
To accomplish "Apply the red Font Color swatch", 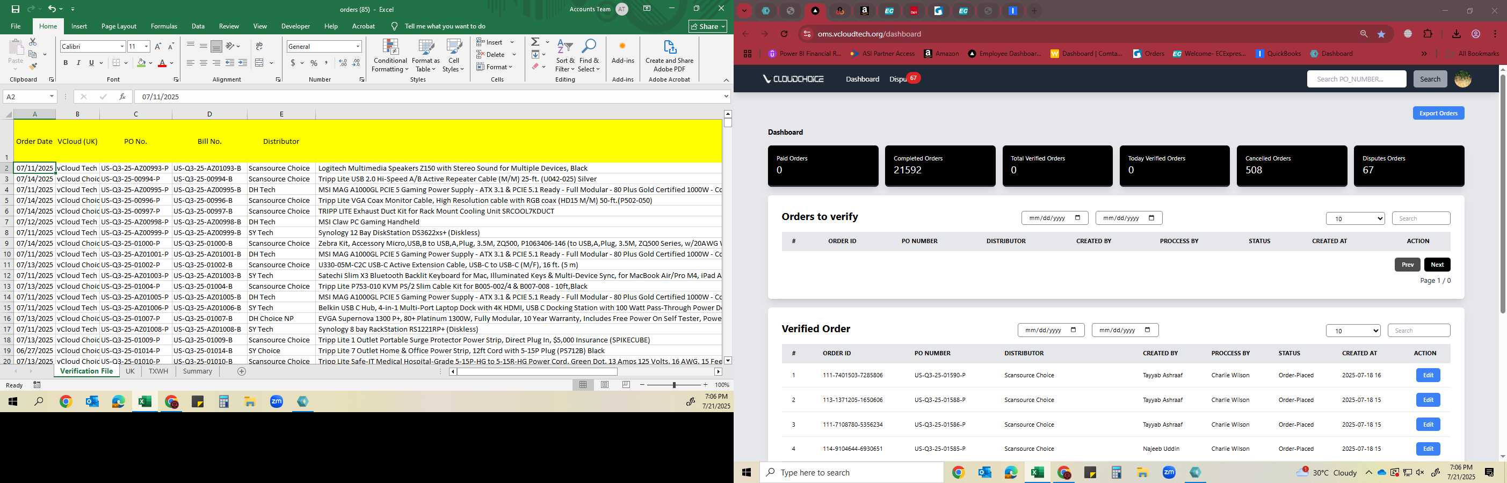I will click(163, 63).
